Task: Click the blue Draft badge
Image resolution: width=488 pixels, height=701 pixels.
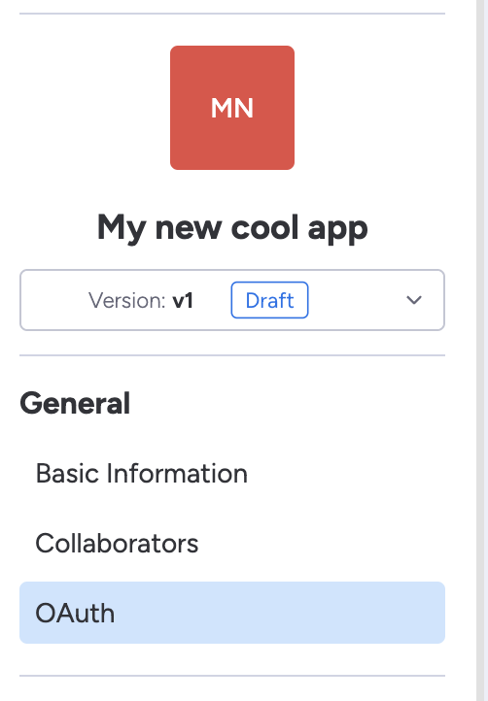Action: coord(269,300)
